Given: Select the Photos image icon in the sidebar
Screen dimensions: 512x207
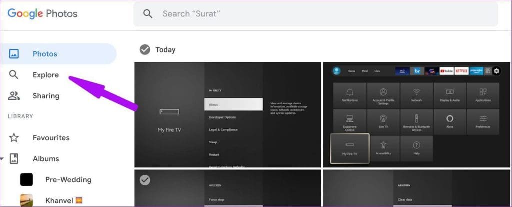Looking at the screenshot, I should point(14,54).
